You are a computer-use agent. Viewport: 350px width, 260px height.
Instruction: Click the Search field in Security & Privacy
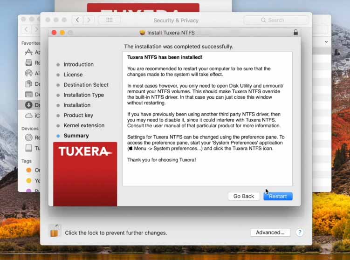click(x=276, y=20)
